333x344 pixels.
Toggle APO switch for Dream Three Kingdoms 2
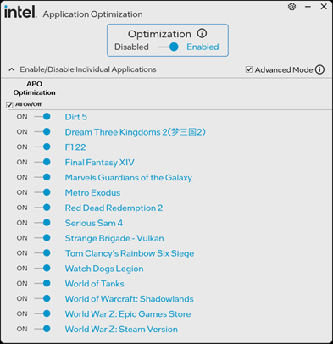[x=42, y=131]
